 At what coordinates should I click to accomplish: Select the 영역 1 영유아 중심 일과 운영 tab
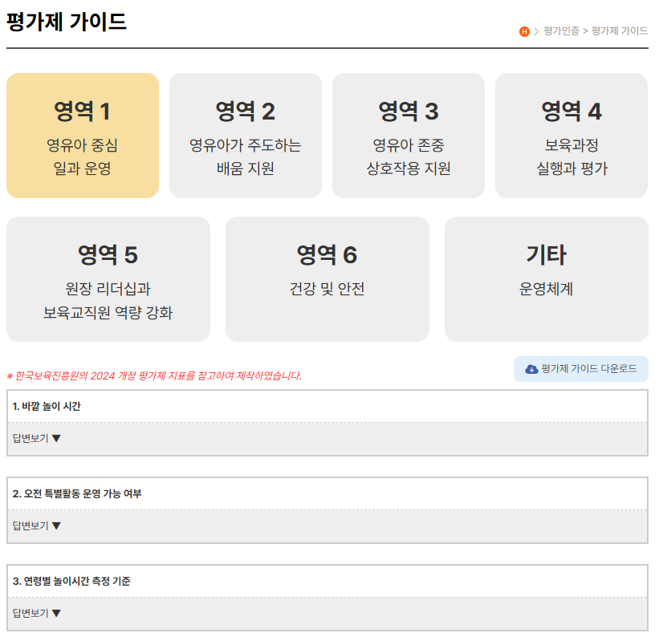coord(83,136)
